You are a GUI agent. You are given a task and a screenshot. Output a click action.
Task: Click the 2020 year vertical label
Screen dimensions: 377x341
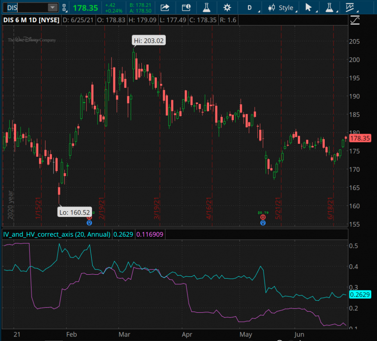coord(10,205)
